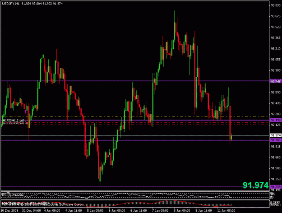The width and height of the screenshot is (282, 213).
Task: Click the 93.055 price scale label
Action: click(276, 60)
